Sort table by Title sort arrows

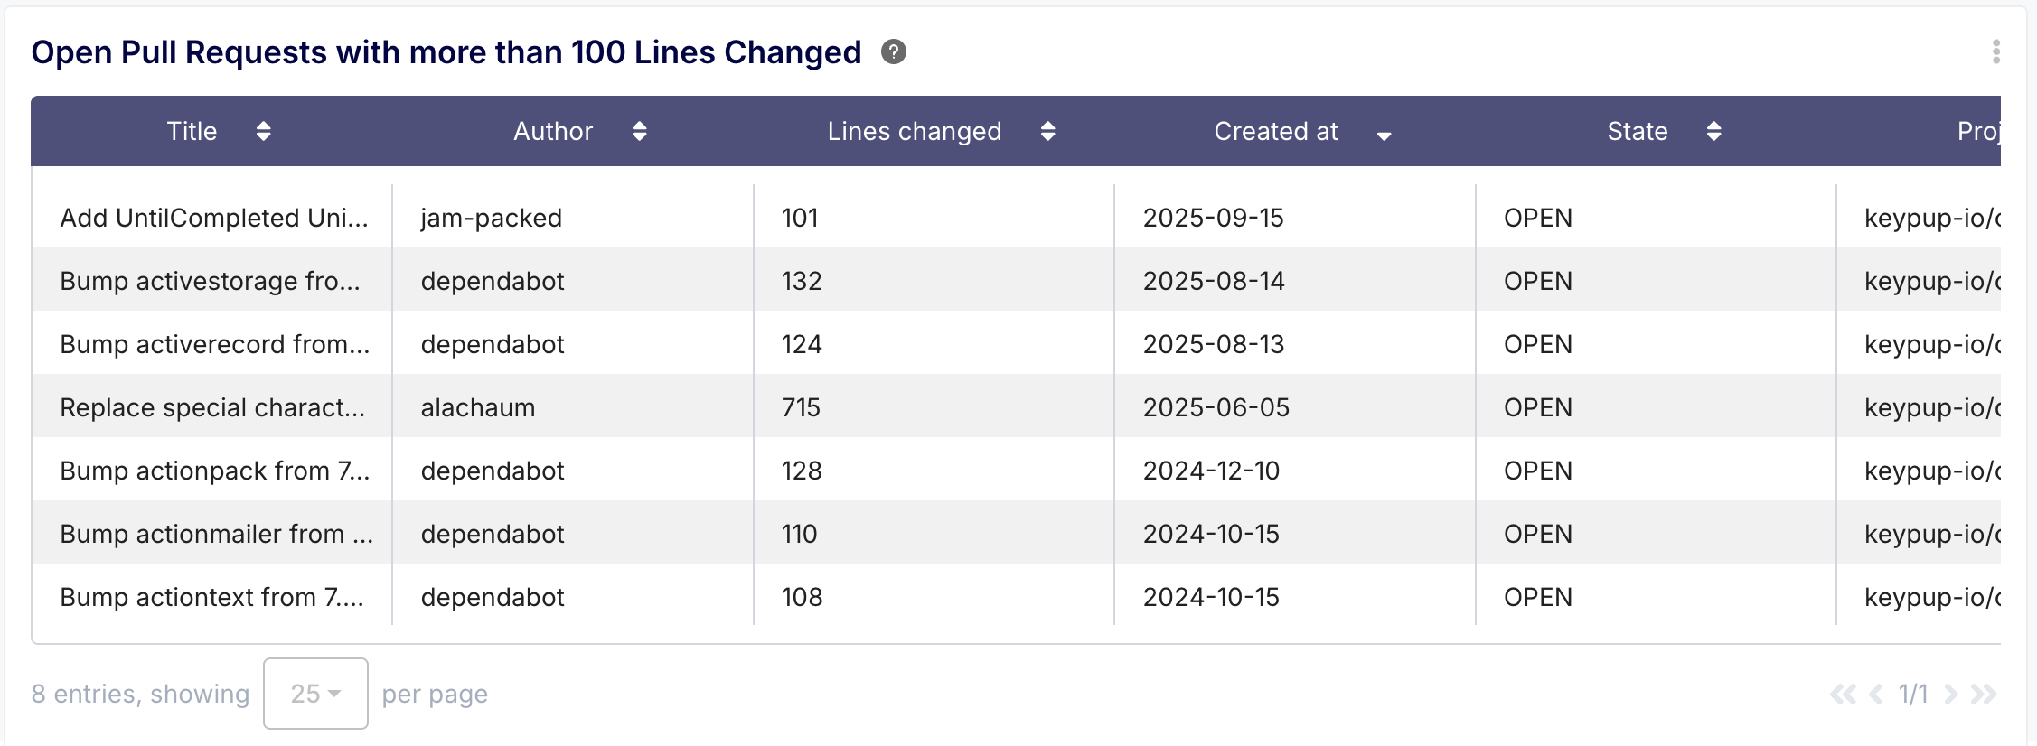coord(263,132)
